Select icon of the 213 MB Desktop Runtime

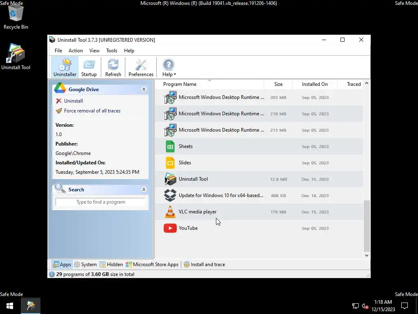tap(170, 130)
